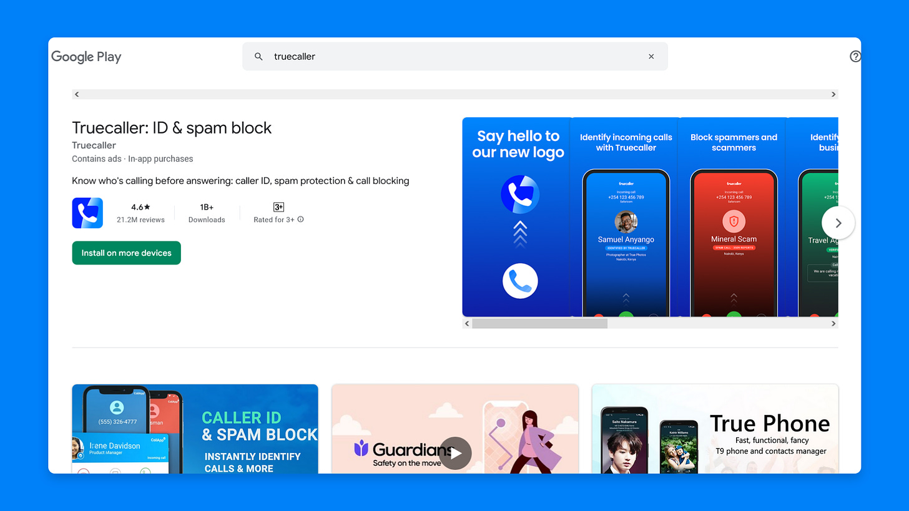
Task: Clear the truecaller search text
Action: click(651, 57)
